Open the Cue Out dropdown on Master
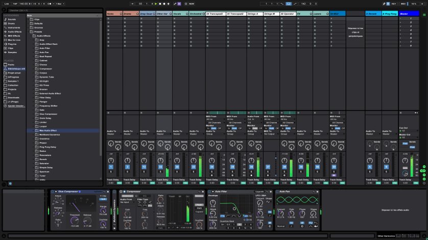Viewport: 428px width, 240px height. click(409, 131)
